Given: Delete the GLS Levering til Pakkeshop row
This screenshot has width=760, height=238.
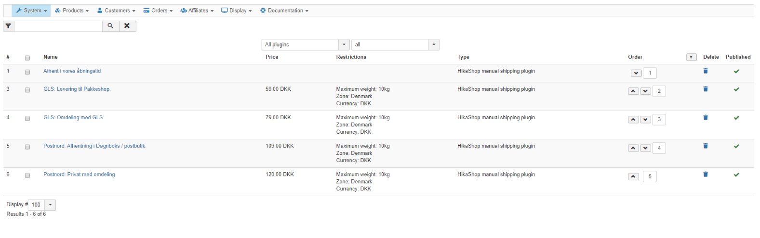Looking at the screenshot, I should (706, 89).
